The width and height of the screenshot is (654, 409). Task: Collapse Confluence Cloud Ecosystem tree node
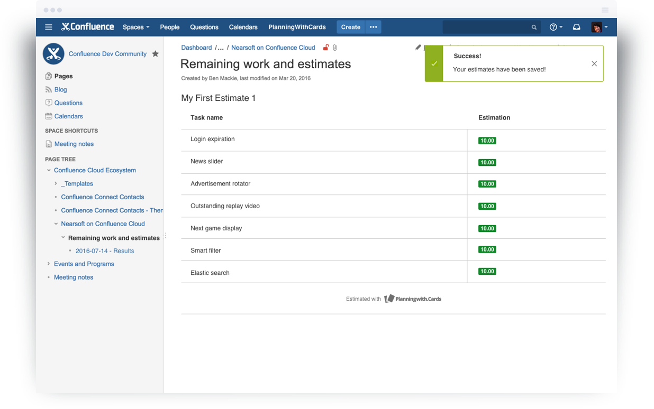pos(49,170)
